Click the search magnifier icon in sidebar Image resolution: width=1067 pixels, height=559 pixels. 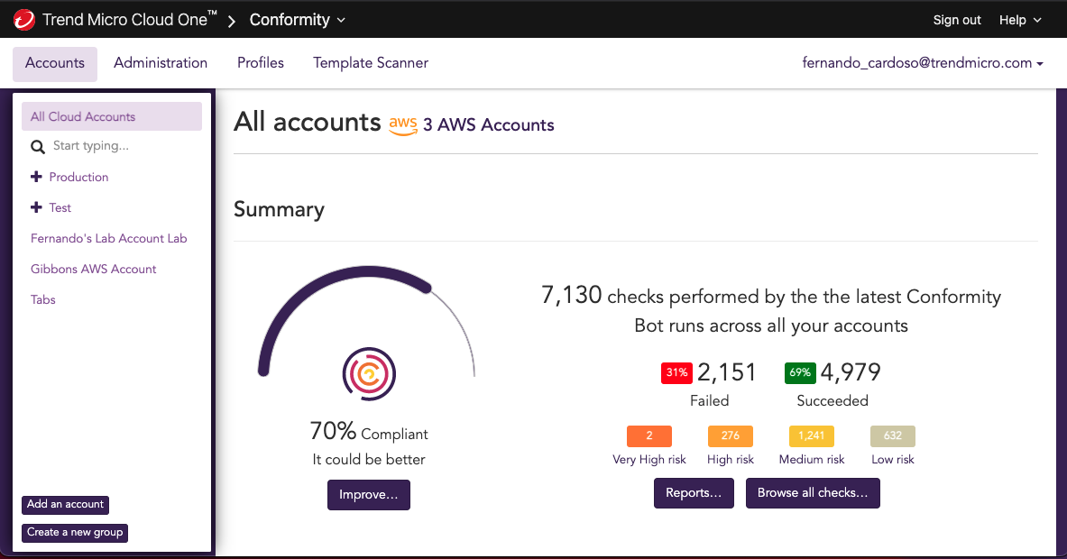(x=37, y=147)
